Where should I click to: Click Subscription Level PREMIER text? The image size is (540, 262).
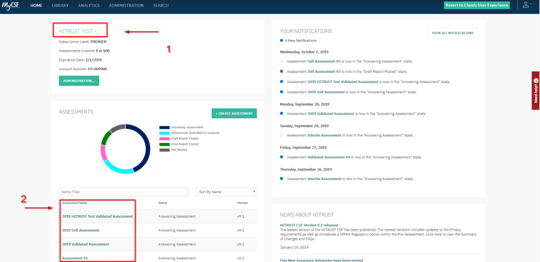tap(83, 42)
